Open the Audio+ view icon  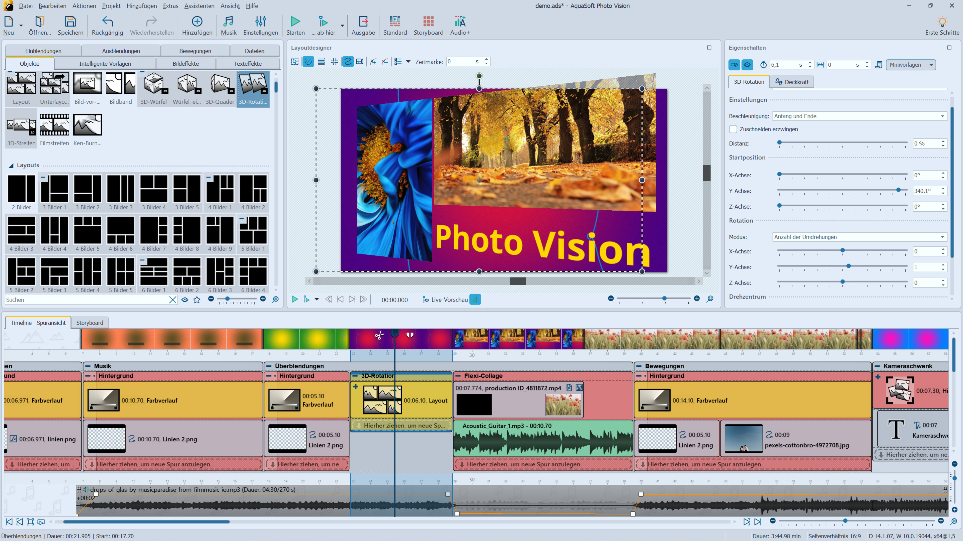[459, 21]
